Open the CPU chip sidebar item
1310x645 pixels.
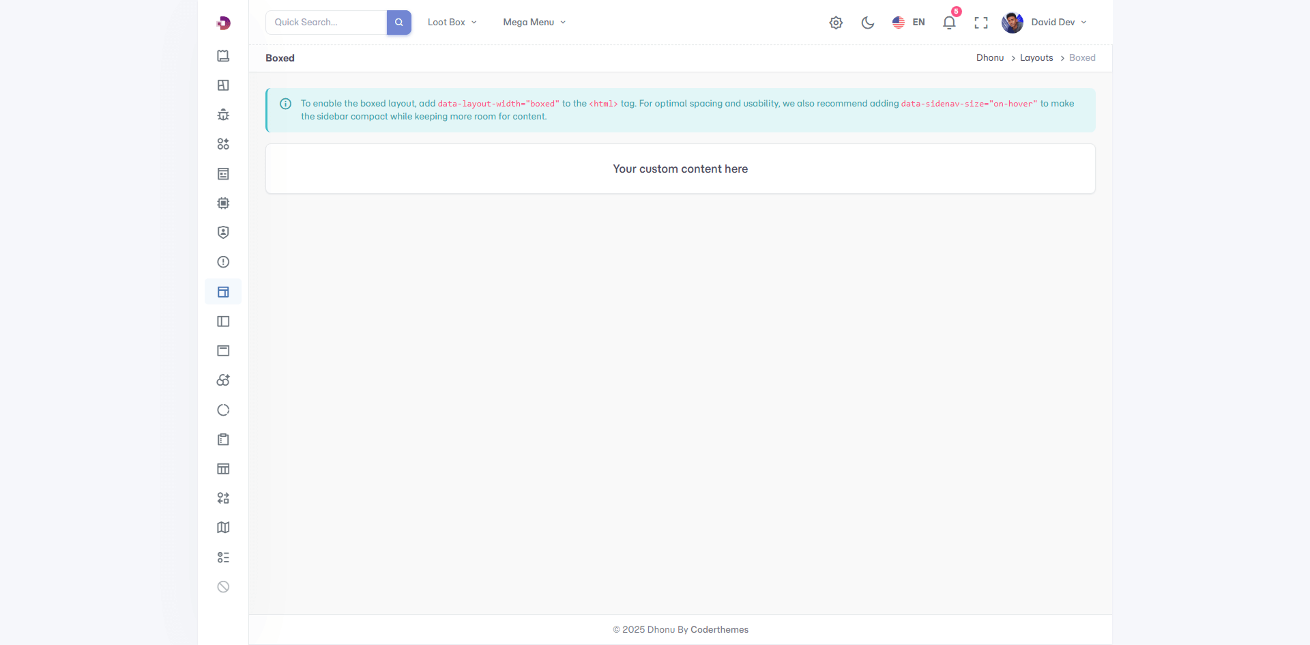click(223, 203)
